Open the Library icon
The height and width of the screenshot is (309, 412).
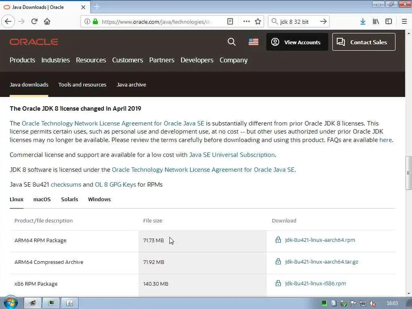(376, 22)
